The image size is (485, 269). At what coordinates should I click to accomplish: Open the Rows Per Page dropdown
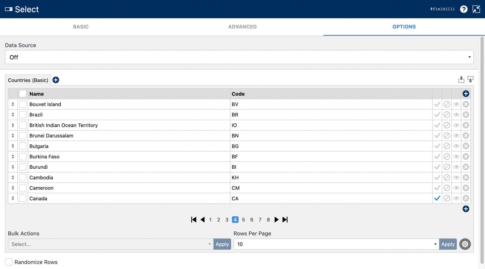[x=336, y=244]
